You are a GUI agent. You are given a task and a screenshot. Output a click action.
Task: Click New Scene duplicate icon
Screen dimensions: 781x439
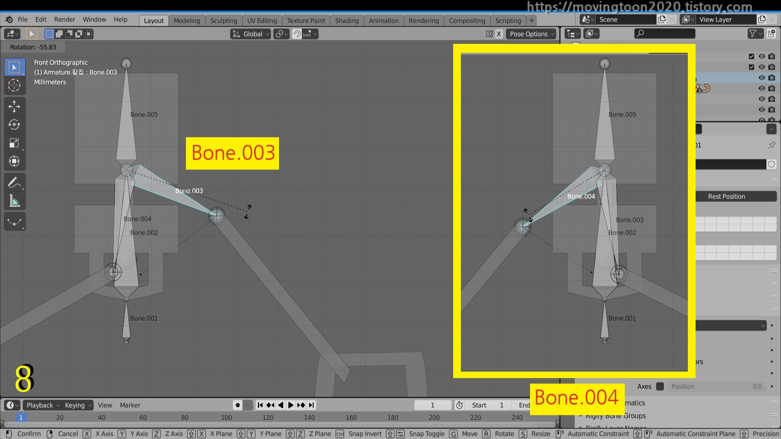pyautogui.click(x=662, y=20)
